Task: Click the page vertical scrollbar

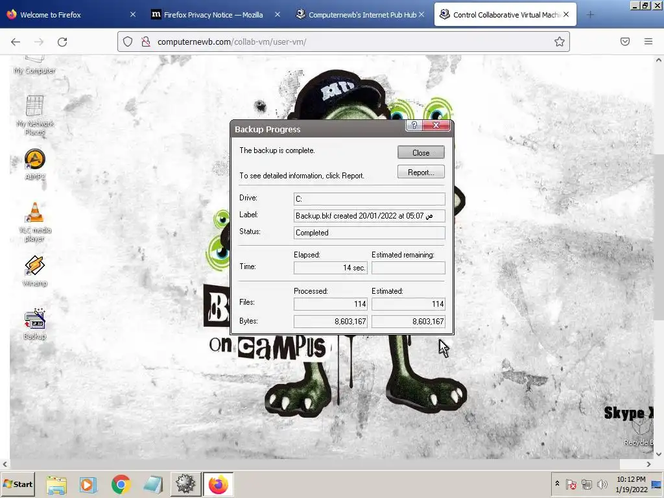Action: click(x=659, y=237)
